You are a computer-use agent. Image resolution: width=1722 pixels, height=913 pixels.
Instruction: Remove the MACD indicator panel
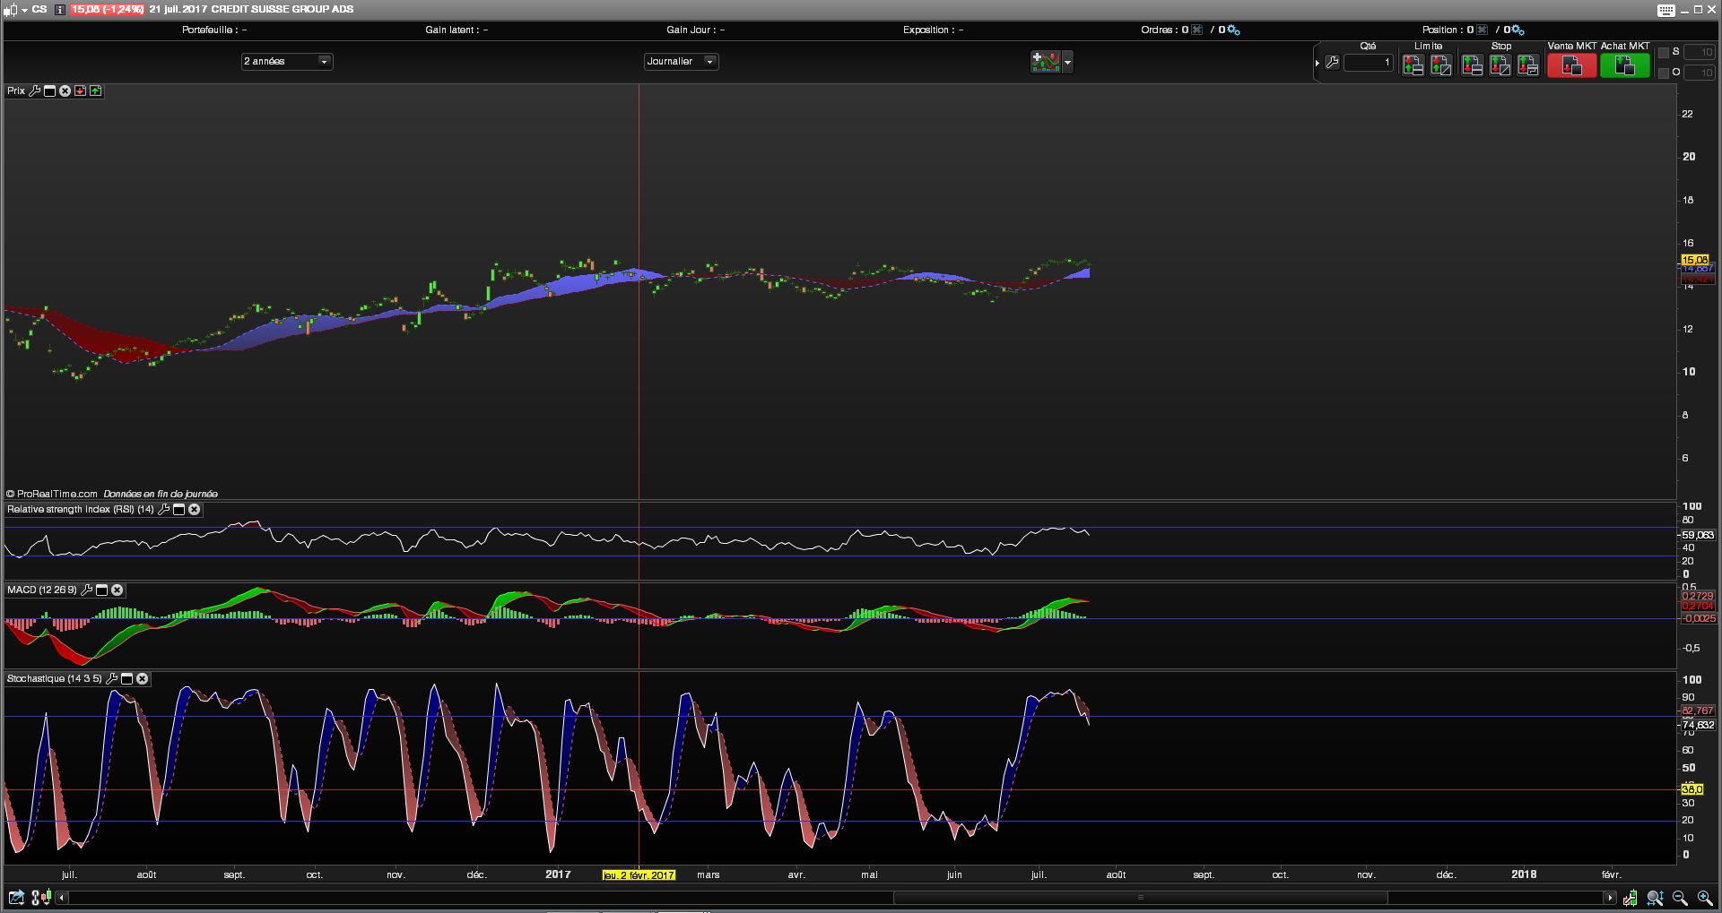click(117, 590)
